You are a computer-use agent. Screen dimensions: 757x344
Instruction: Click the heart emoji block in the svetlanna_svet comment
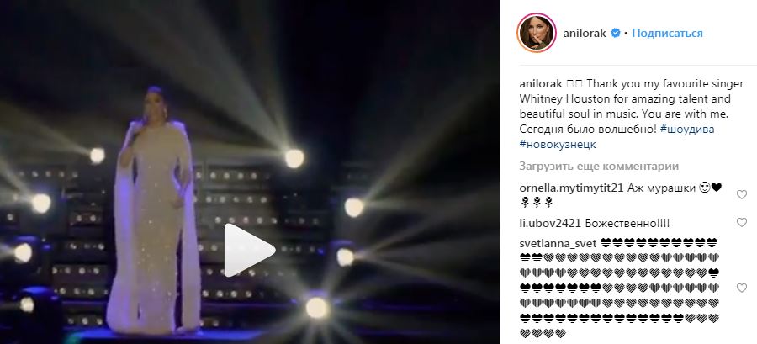coord(619,288)
